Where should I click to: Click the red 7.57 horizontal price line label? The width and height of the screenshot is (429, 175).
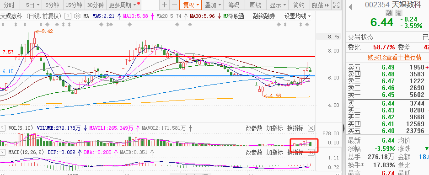click(x=8, y=52)
